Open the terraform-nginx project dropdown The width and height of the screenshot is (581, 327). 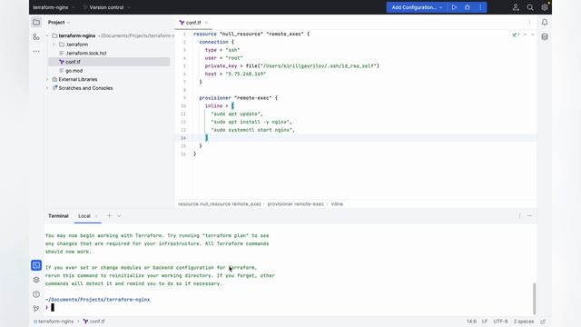tap(54, 7)
